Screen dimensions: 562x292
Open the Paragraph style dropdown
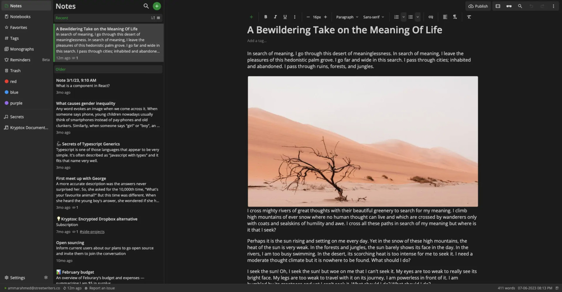pyautogui.click(x=346, y=17)
